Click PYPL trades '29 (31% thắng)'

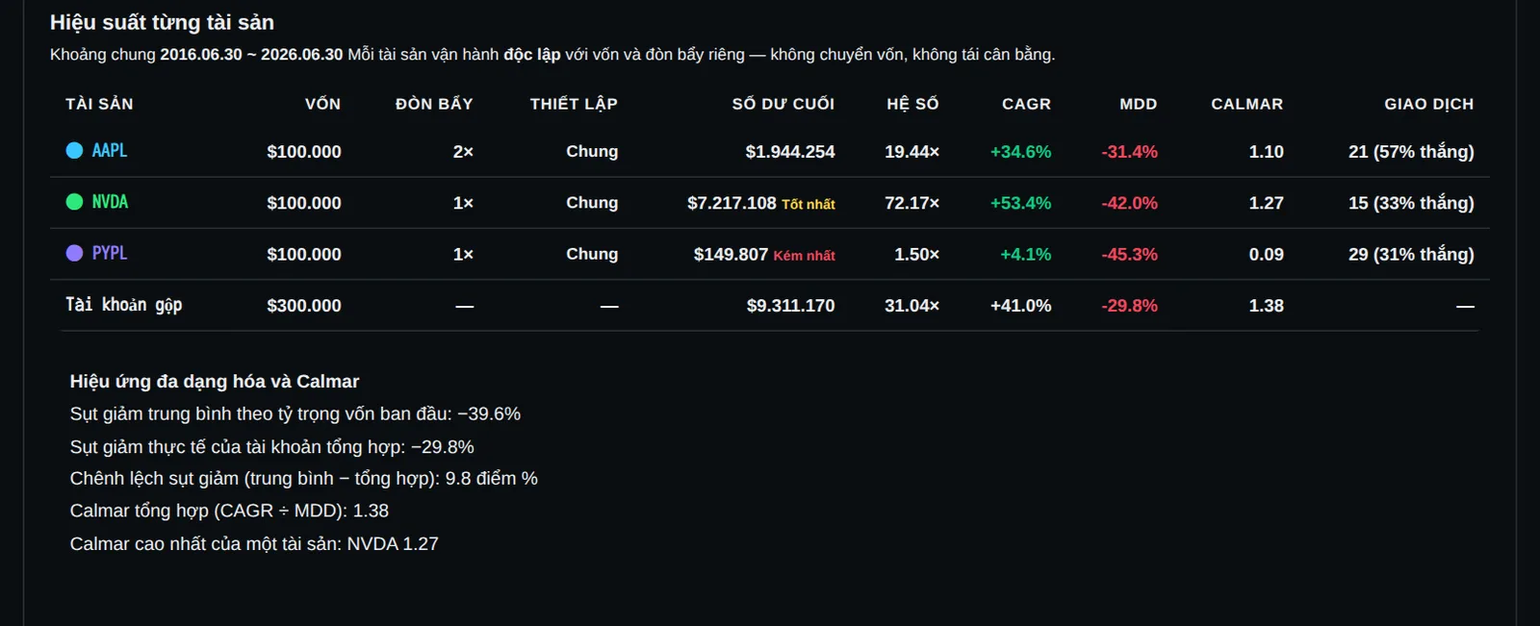pyautogui.click(x=1411, y=255)
